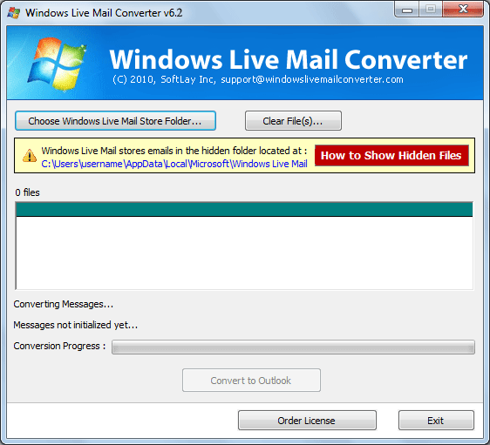Click the title bar application icon
Viewport: 490px width, 445px height.
[13, 13]
